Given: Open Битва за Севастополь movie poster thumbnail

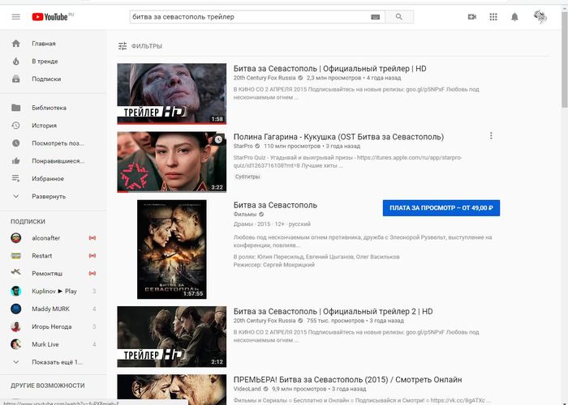Looking at the screenshot, I should pyautogui.click(x=171, y=249).
